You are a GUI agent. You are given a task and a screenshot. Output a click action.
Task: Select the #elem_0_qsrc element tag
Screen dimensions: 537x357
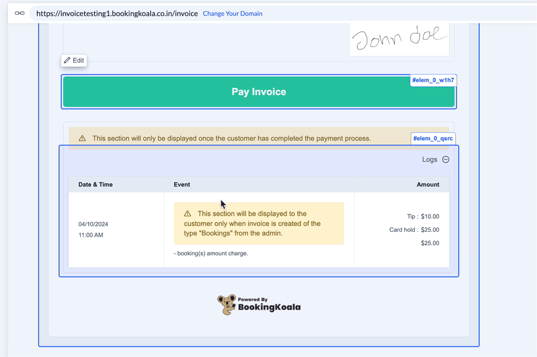pos(433,138)
